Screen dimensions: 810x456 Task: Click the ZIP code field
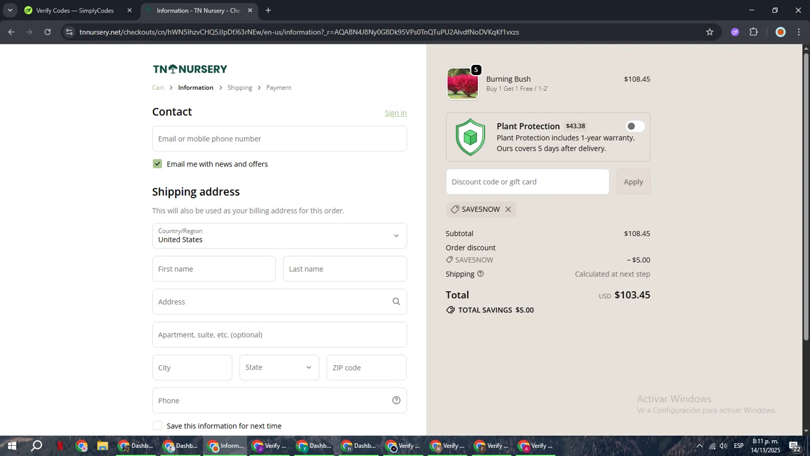[x=366, y=367]
